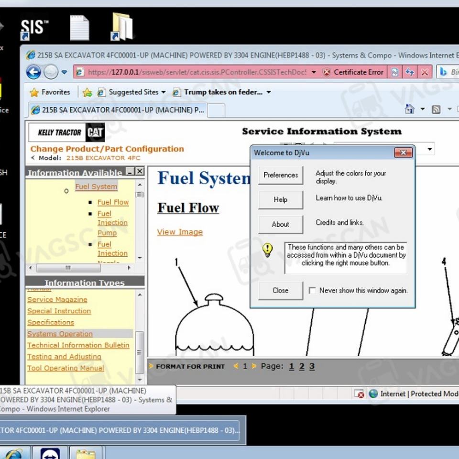Open the text document desktop icon

(79, 28)
